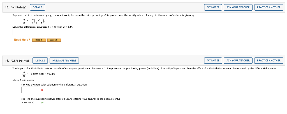The image size is (287, 114).
Task: Click the question 15 points label
Action: point(16,7)
